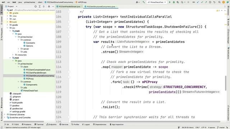This screenshot has width=230, height=129.
Task: Collapse all icon in Project panel
Action: pos(44,6)
